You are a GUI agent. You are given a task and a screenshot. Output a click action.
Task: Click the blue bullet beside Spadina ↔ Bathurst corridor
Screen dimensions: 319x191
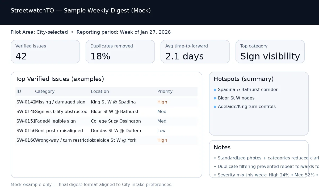coord(215,90)
